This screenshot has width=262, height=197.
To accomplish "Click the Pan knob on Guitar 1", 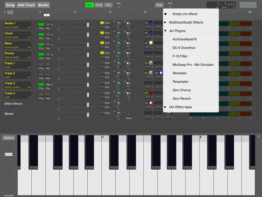I will point(118,25).
